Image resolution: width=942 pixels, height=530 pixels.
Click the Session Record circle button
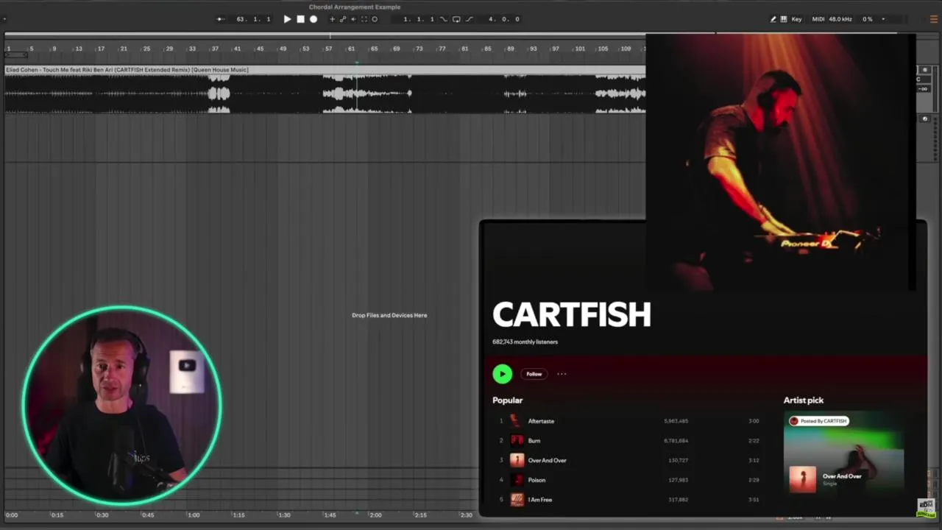(375, 19)
